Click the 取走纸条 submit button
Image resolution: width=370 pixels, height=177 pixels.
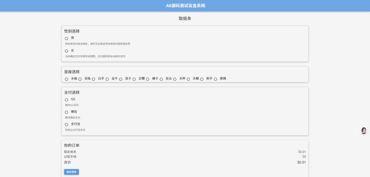pos(72,172)
